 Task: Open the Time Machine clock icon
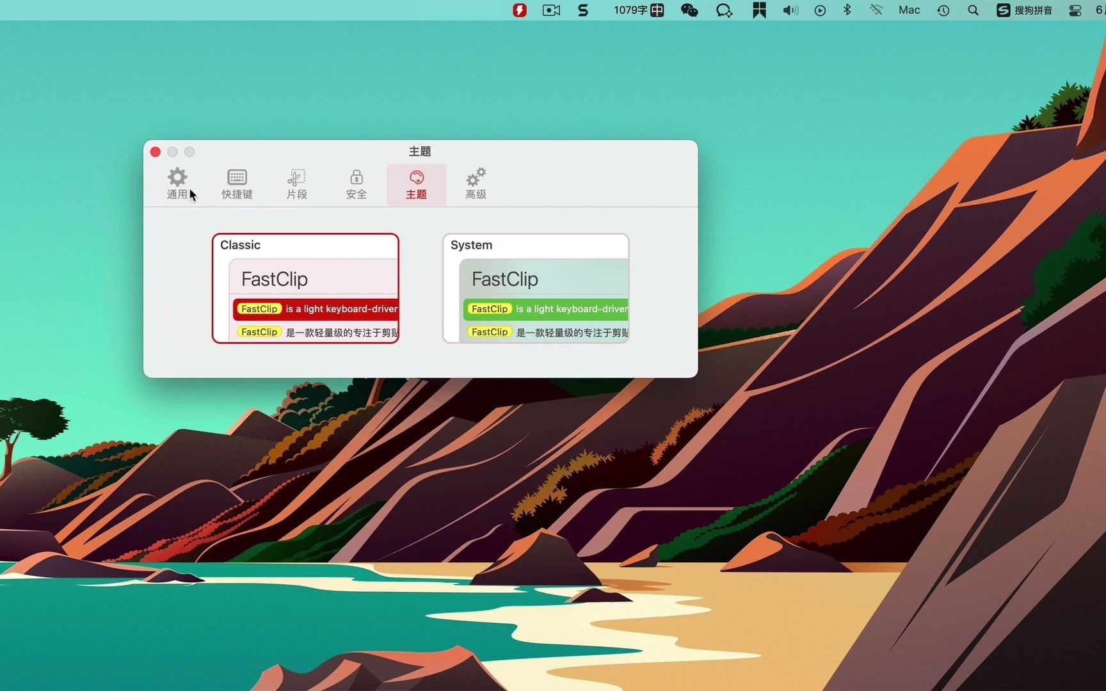coord(943,10)
